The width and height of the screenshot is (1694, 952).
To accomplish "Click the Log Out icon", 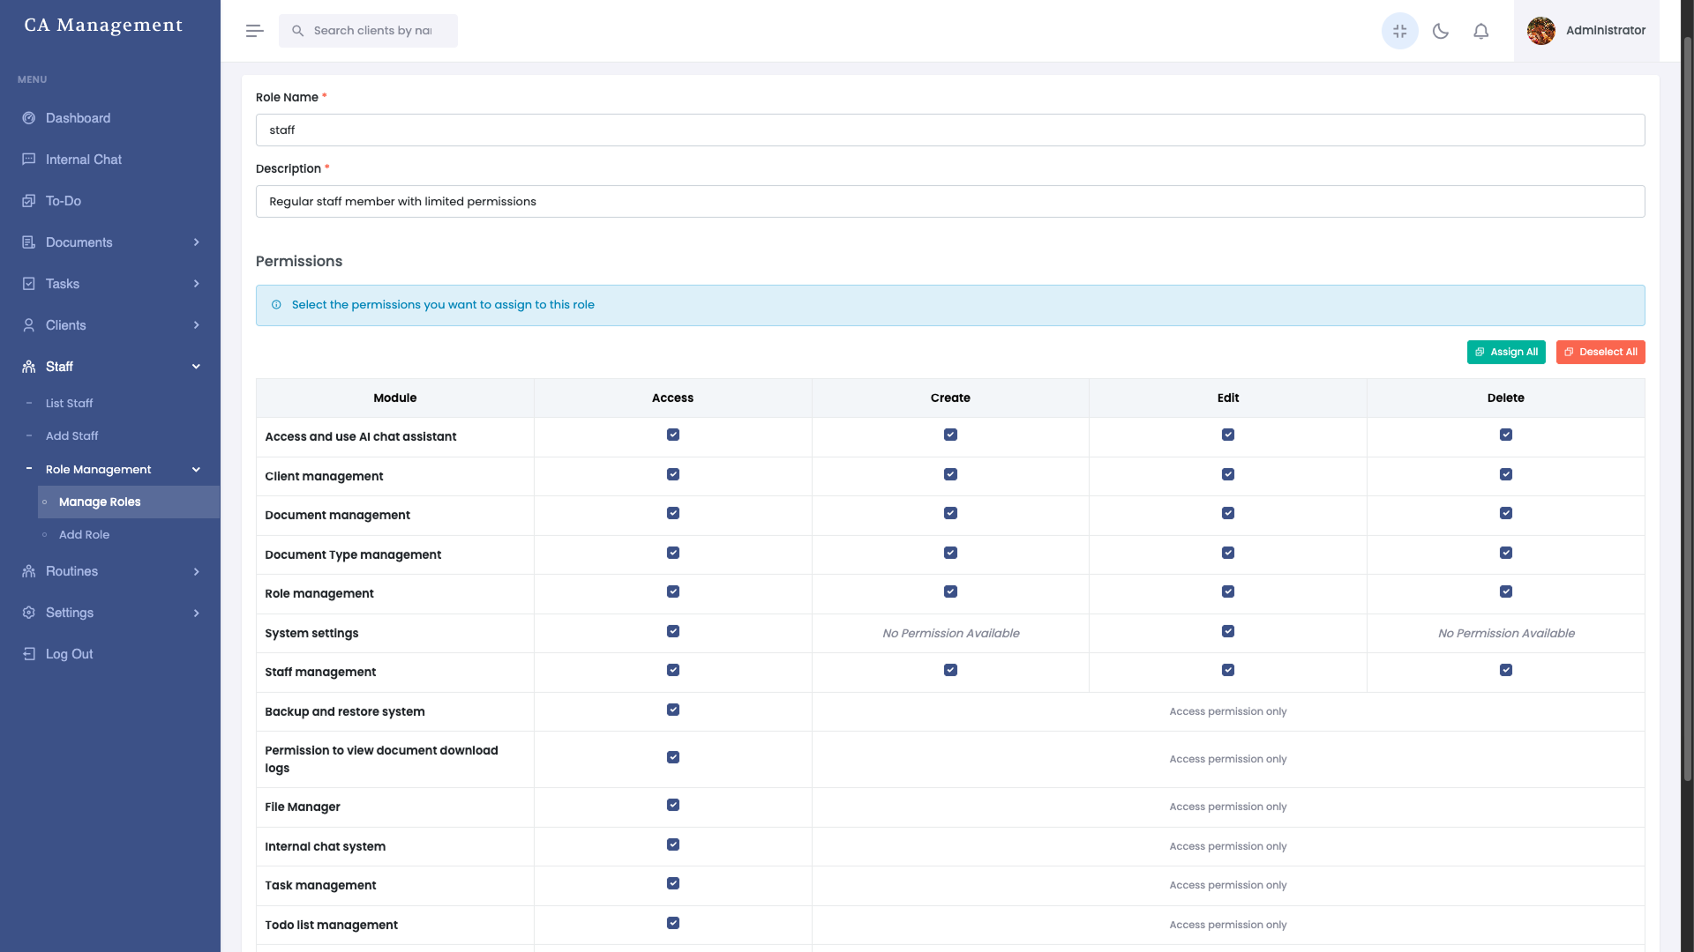I will 29,654.
